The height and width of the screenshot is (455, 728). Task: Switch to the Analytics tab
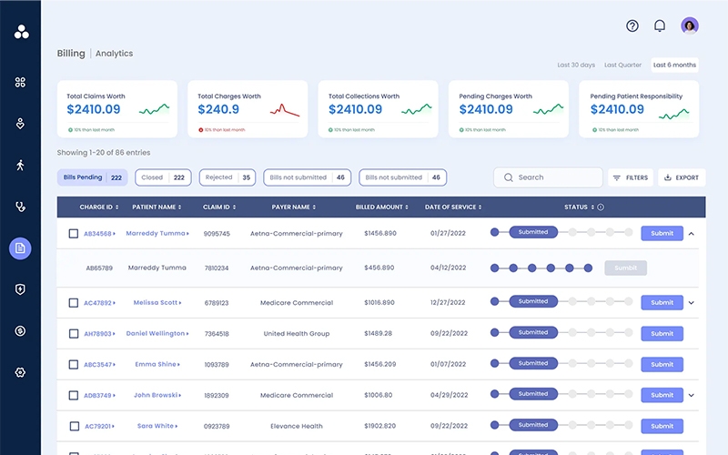pyautogui.click(x=114, y=54)
